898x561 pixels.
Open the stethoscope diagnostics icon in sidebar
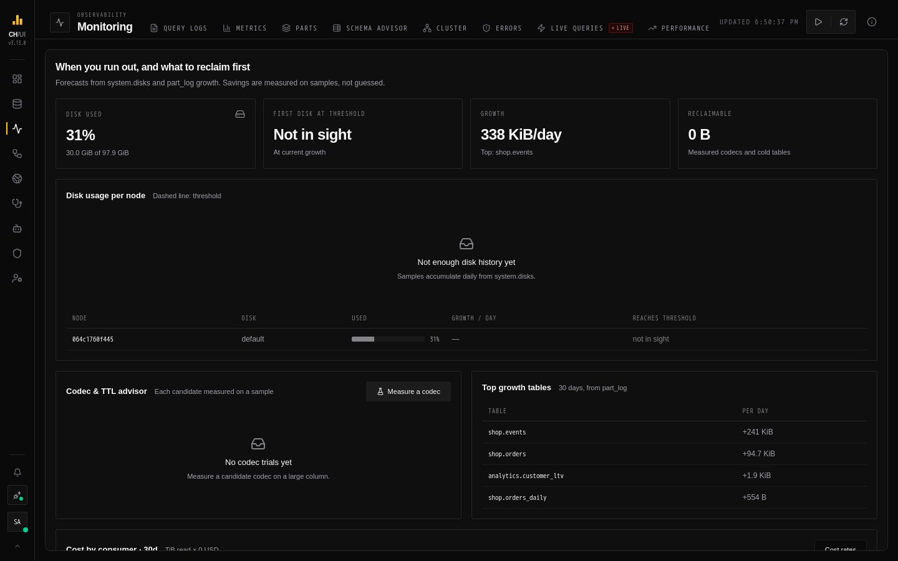(17, 204)
